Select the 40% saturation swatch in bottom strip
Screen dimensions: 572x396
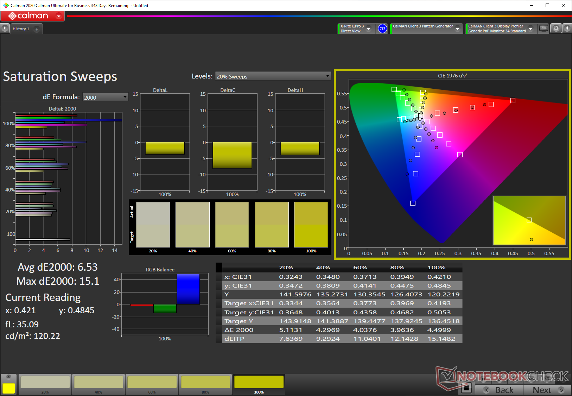[x=98, y=384]
